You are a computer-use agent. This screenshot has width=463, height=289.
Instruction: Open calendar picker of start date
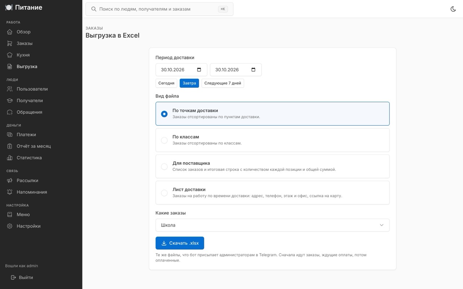coord(199,70)
